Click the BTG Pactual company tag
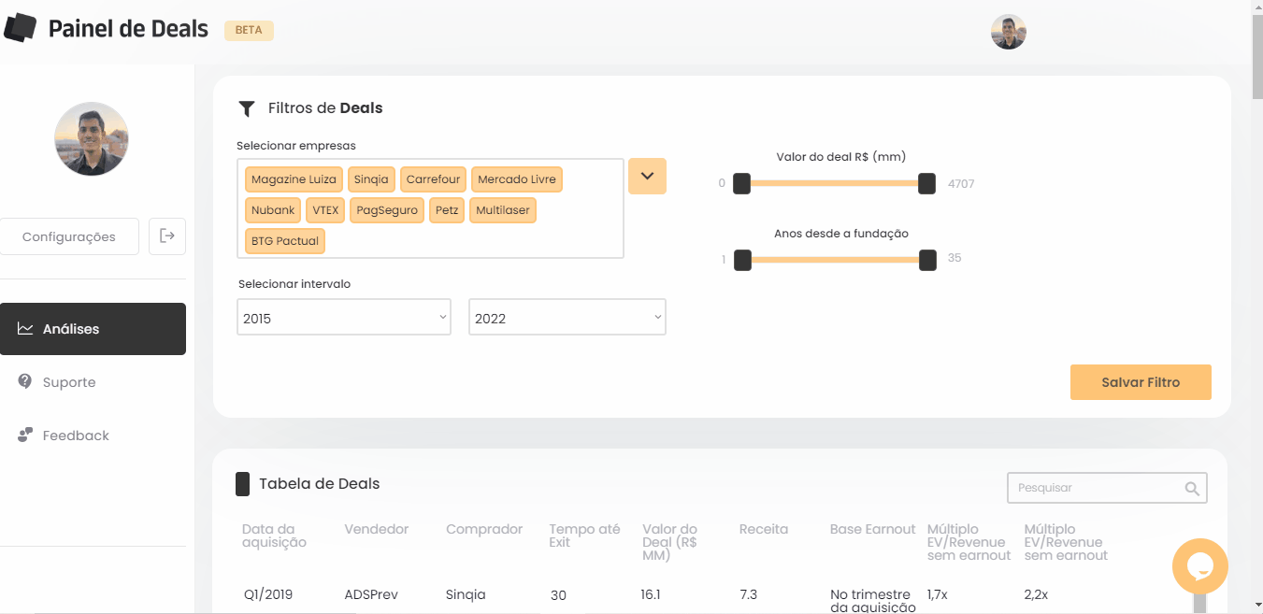The width and height of the screenshot is (1263, 614). click(x=285, y=241)
